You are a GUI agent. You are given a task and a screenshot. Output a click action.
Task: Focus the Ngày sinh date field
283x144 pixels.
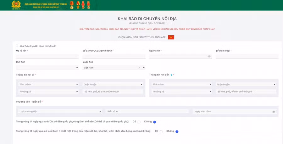pos(180,56)
